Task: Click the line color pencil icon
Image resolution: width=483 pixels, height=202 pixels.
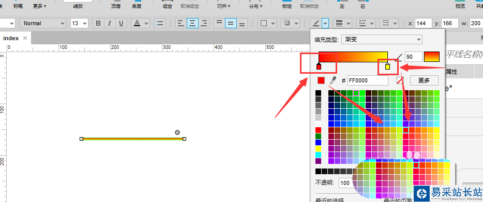Action: (316, 23)
